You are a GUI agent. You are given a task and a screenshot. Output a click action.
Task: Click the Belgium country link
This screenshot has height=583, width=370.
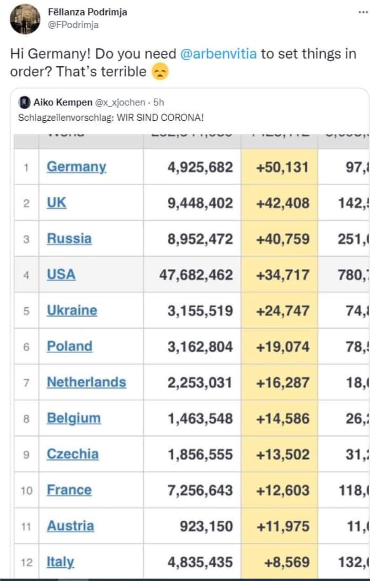[74, 418]
